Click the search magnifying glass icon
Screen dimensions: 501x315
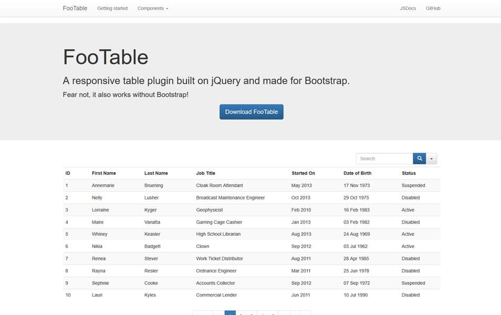(419, 158)
